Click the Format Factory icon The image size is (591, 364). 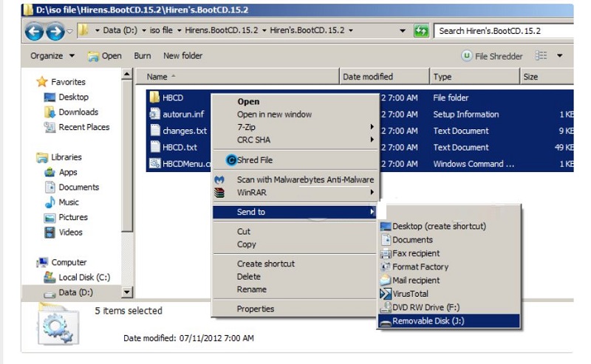(x=386, y=267)
